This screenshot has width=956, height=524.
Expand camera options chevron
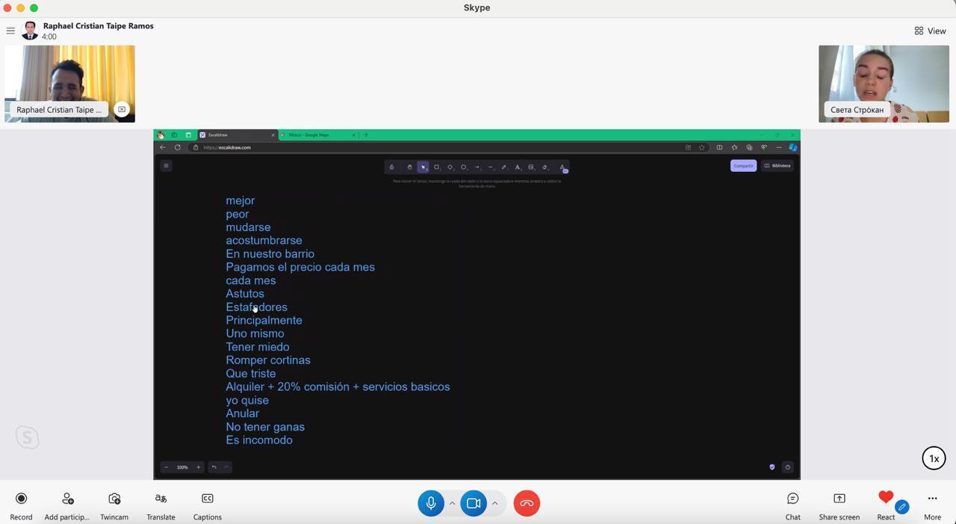tap(494, 503)
